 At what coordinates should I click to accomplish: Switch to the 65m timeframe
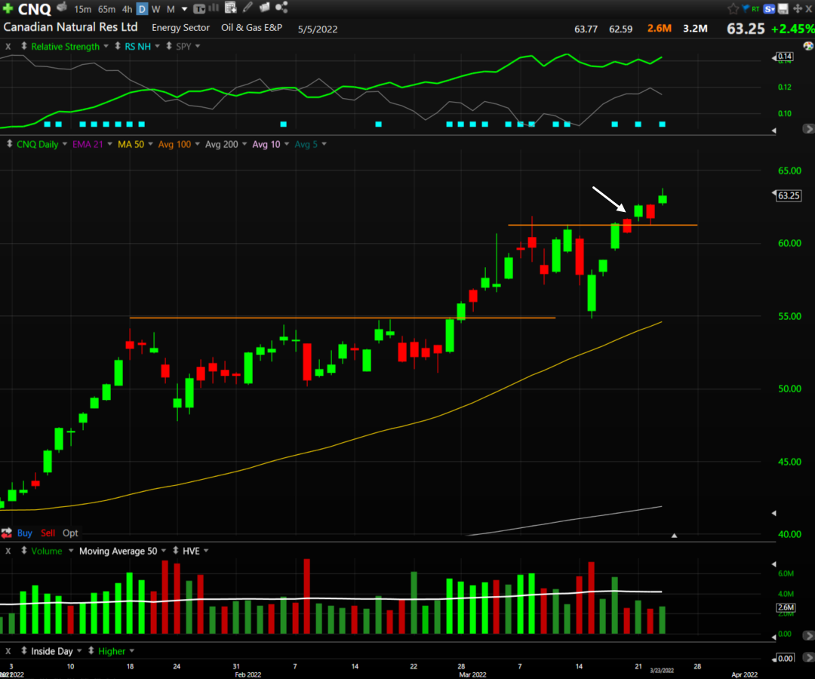coord(106,9)
